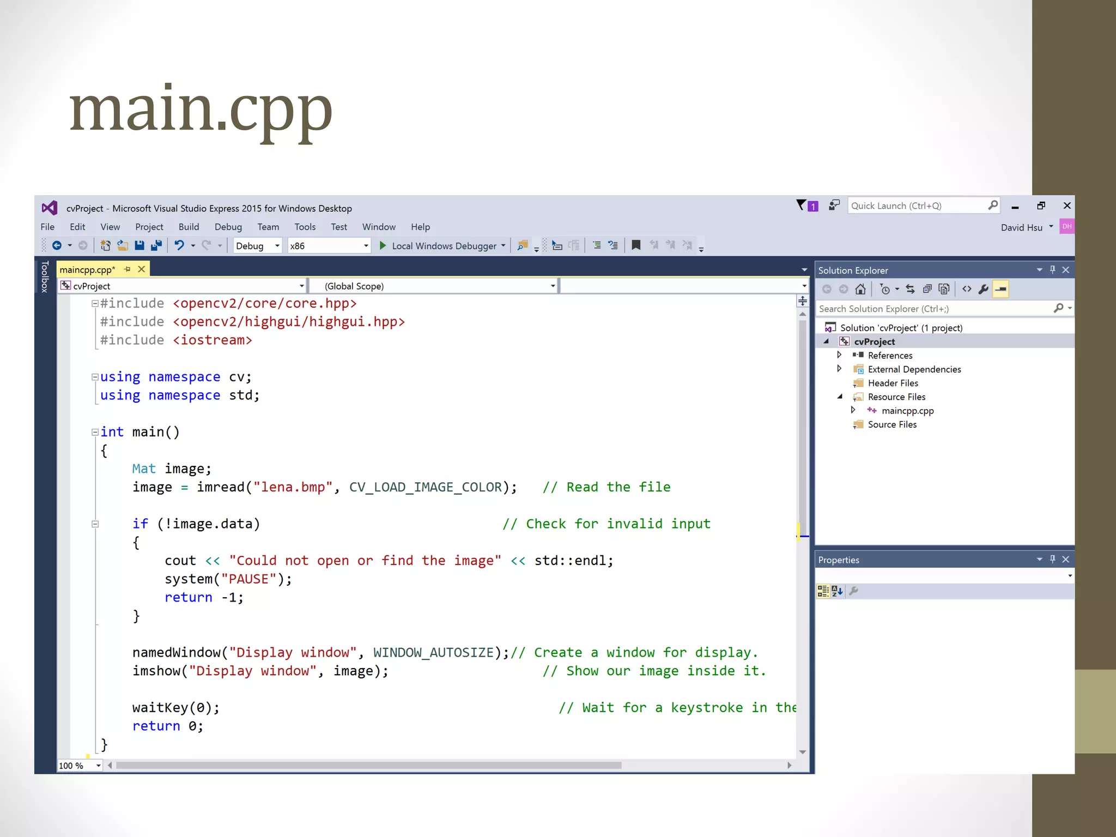The width and height of the screenshot is (1116, 837).
Task: Toggle the pin on the Solution Explorer panel
Action: pyautogui.click(x=1053, y=270)
